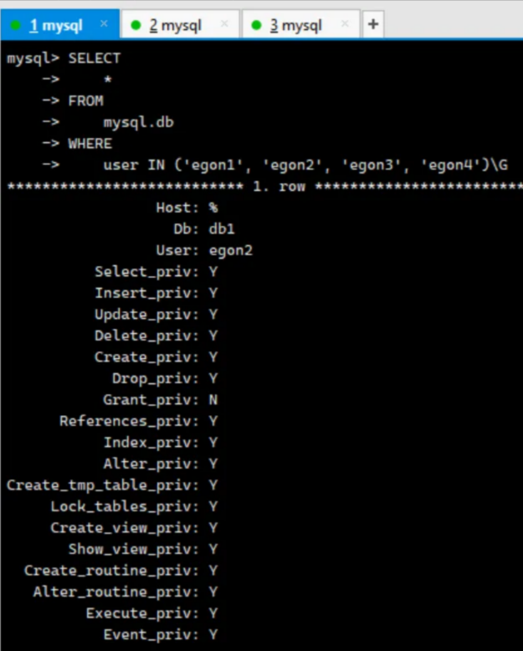
Task: Click the WHERE keyword in the query
Action: (90, 144)
